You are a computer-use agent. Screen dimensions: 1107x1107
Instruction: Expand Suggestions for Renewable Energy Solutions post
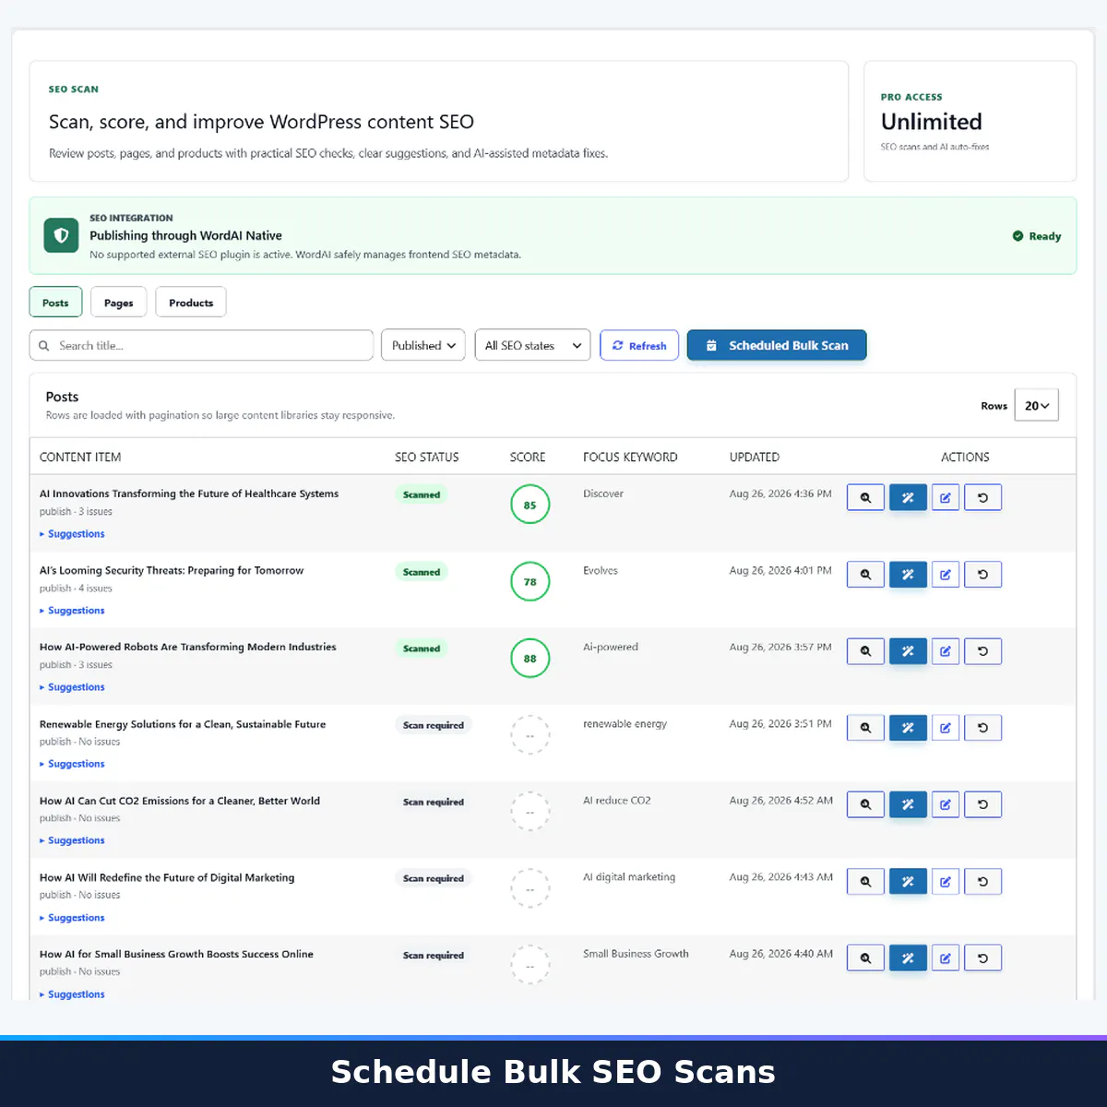pos(72,764)
